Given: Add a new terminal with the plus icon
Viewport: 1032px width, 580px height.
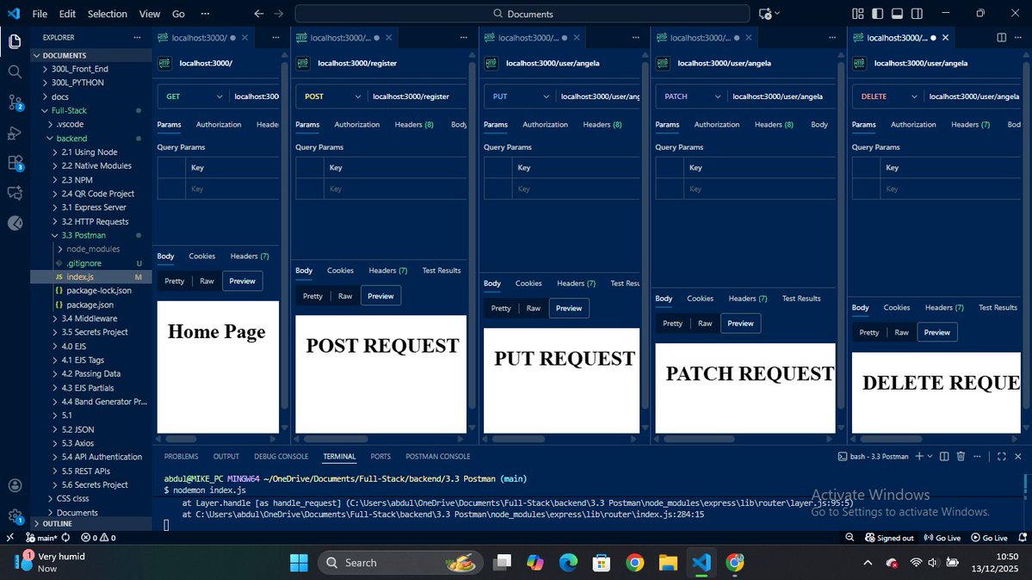Looking at the screenshot, I should [919, 456].
